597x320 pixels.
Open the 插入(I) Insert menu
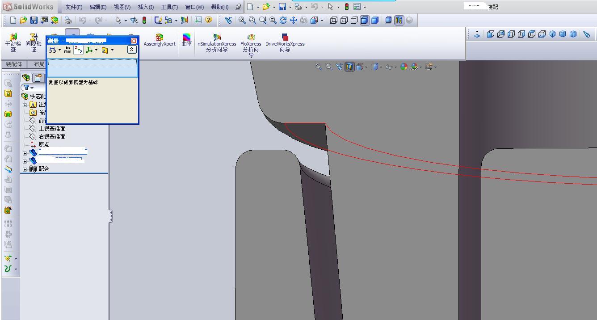146,7
